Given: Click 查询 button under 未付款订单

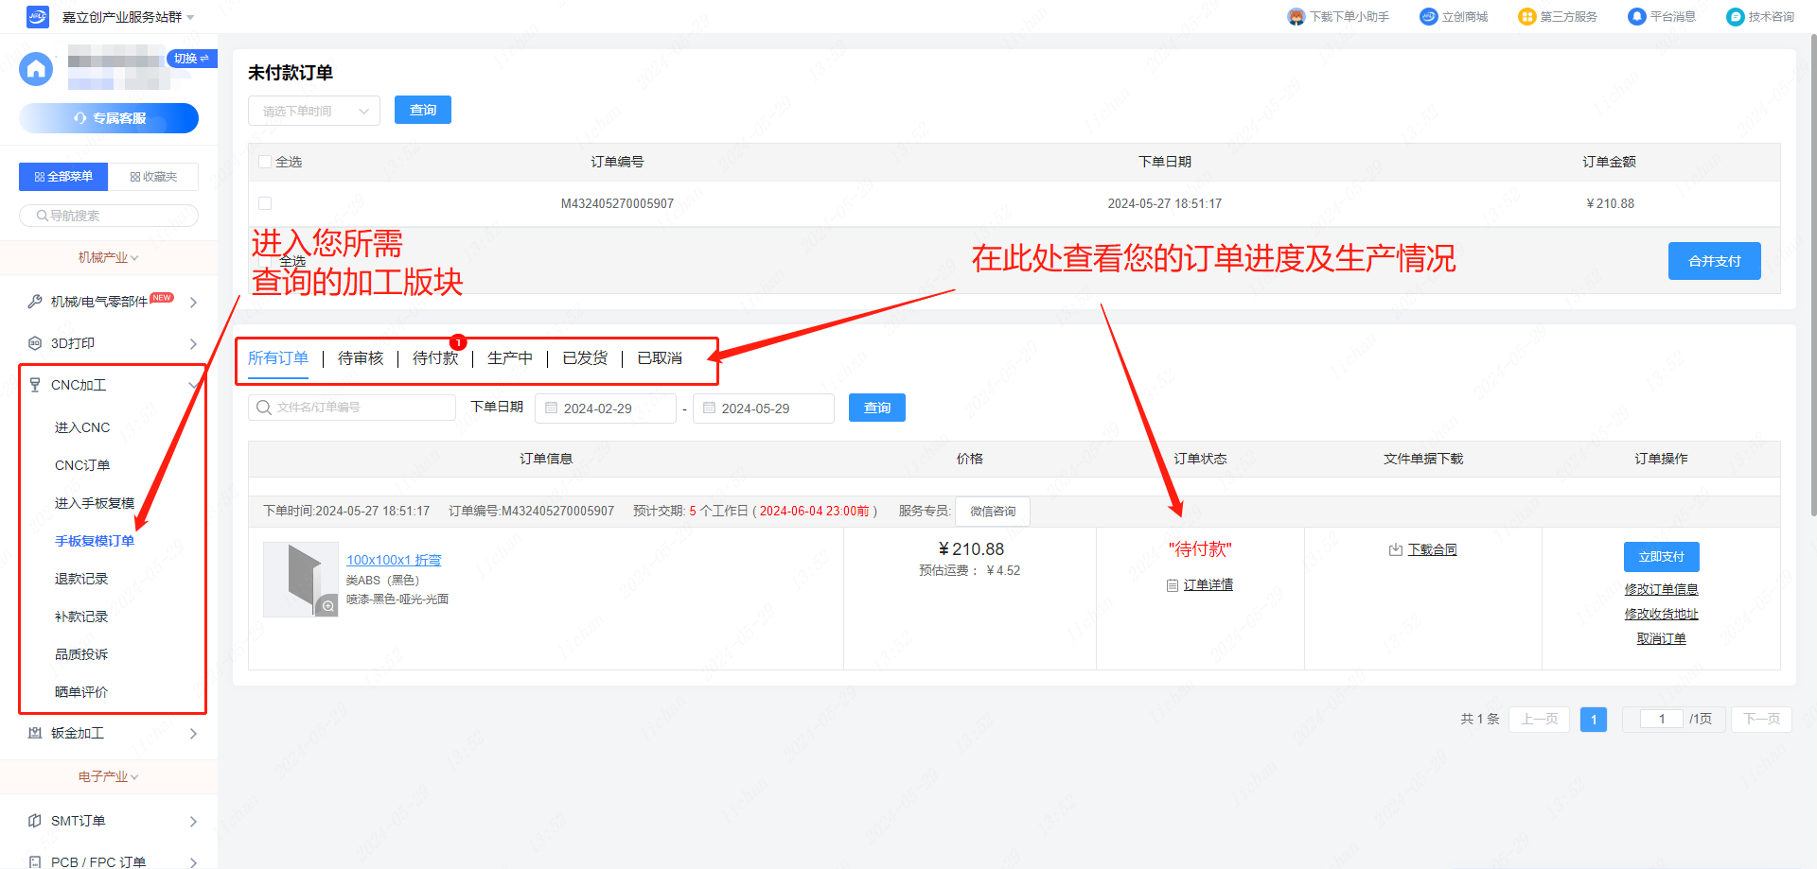Looking at the screenshot, I should pos(423,110).
